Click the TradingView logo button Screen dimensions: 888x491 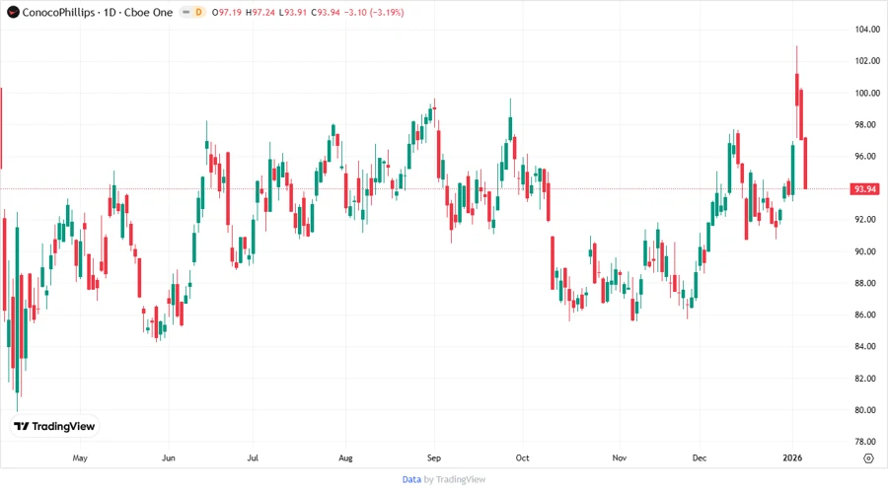tap(54, 426)
